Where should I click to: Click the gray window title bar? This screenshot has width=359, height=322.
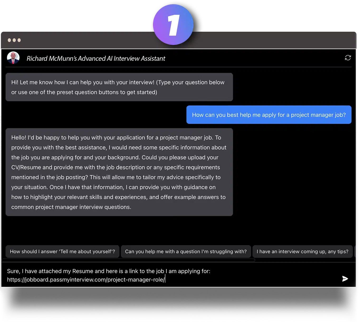point(79,40)
